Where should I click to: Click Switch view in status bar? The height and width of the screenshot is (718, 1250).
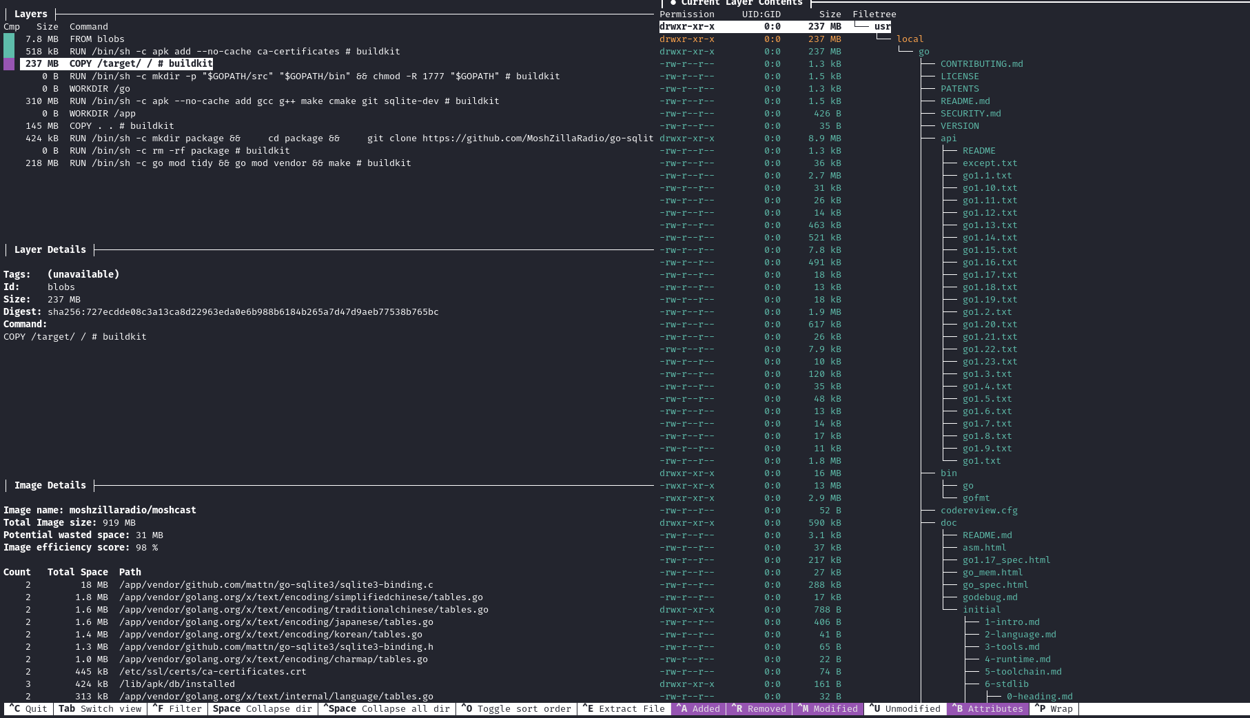pyautogui.click(x=100, y=708)
